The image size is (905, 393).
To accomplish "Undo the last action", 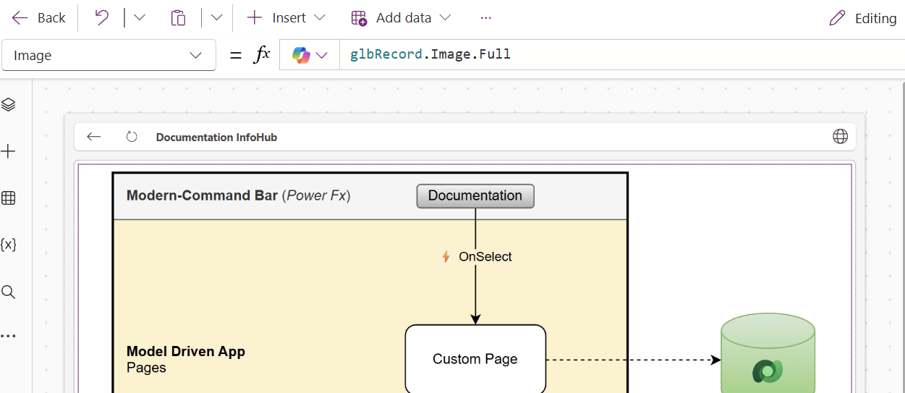I will 102,18.
